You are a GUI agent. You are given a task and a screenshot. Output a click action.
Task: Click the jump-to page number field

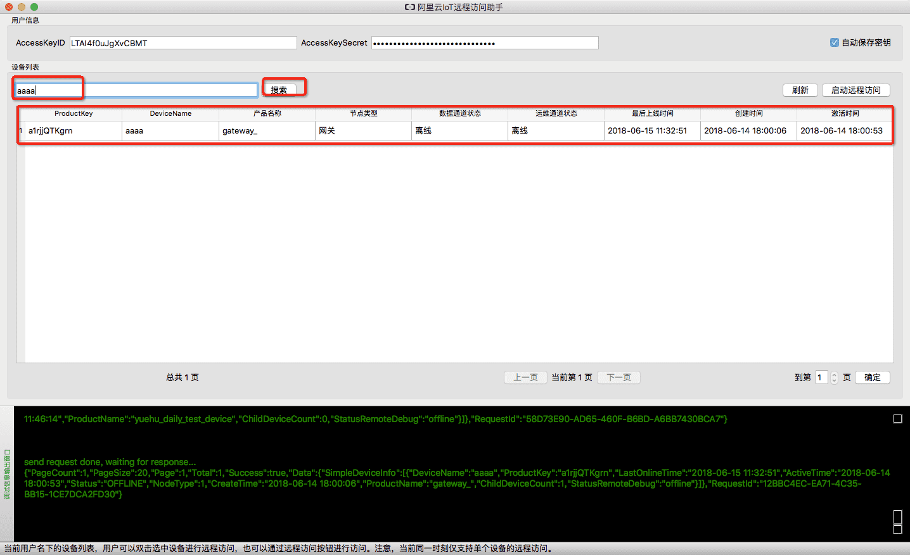pos(822,378)
